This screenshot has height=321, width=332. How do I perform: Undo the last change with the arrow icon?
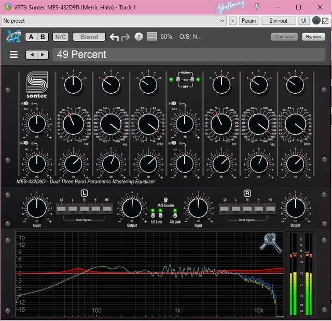(114, 37)
